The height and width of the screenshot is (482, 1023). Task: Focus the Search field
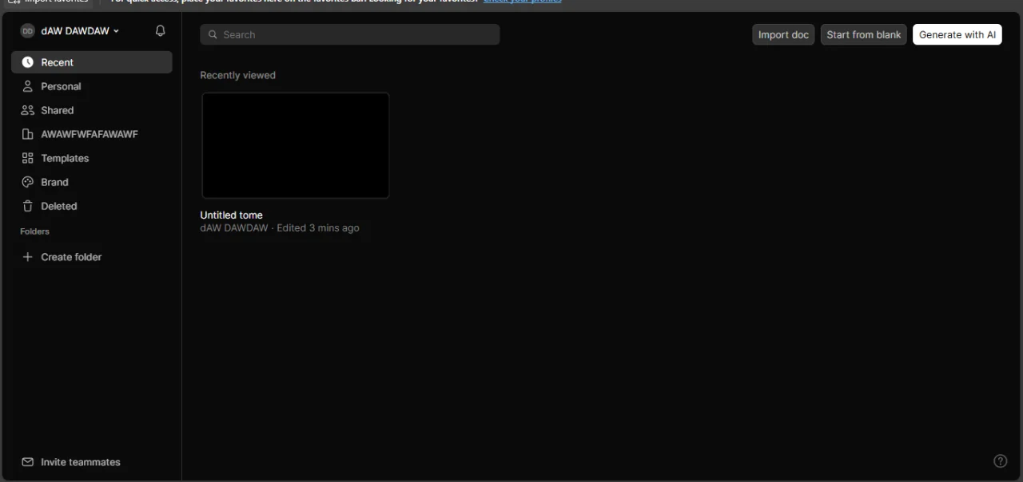350,34
